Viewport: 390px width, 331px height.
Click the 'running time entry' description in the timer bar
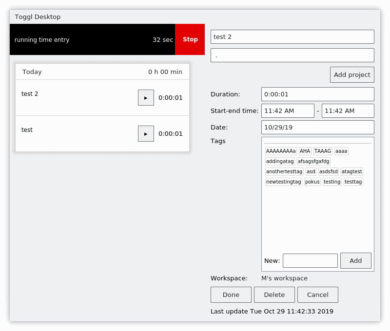[x=42, y=40]
